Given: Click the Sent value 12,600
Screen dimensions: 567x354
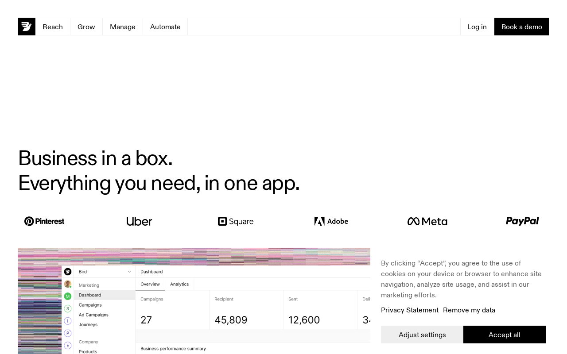Looking at the screenshot, I should 304,320.
